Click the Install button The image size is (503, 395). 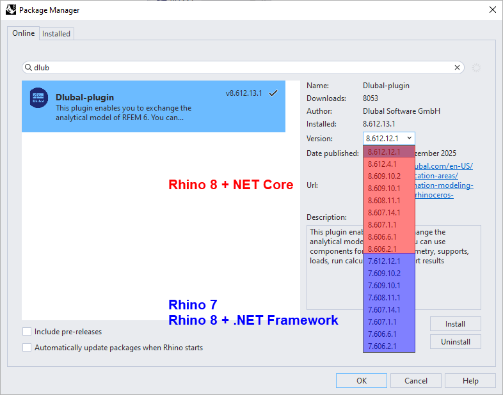455,324
